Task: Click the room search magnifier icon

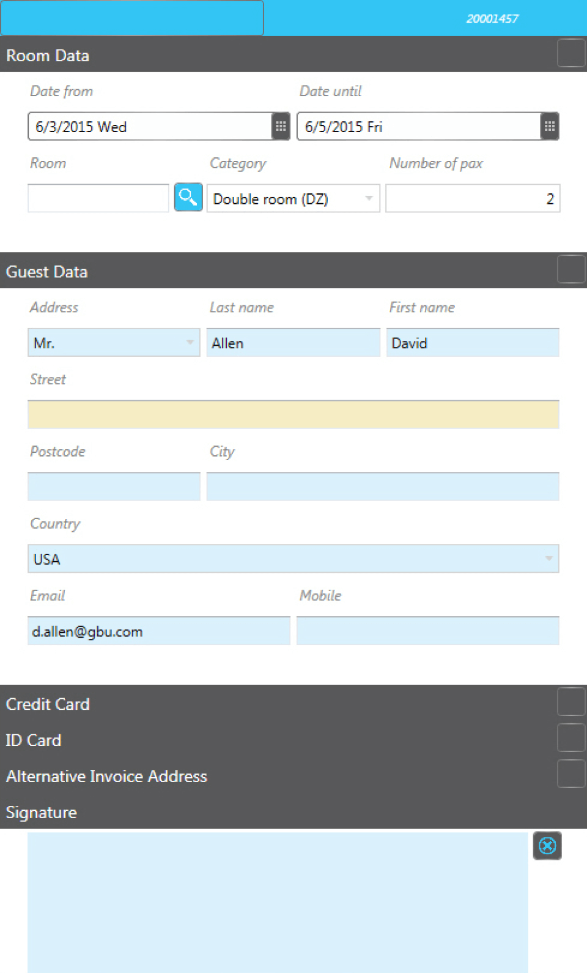Action: pos(188,198)
